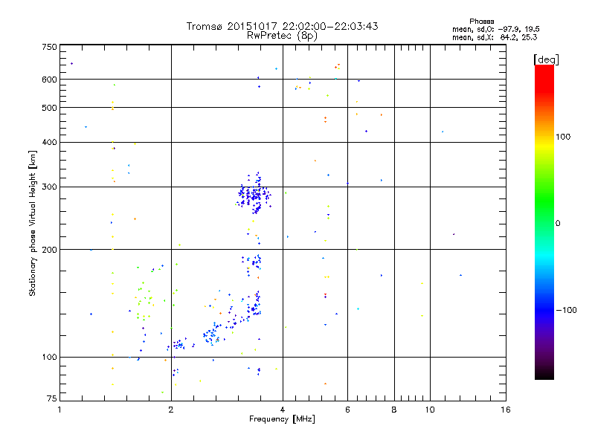The height and width of the screenshot is (446, 595).
Task: Click the x-axis tick label '10'
Action: point(430,410)
